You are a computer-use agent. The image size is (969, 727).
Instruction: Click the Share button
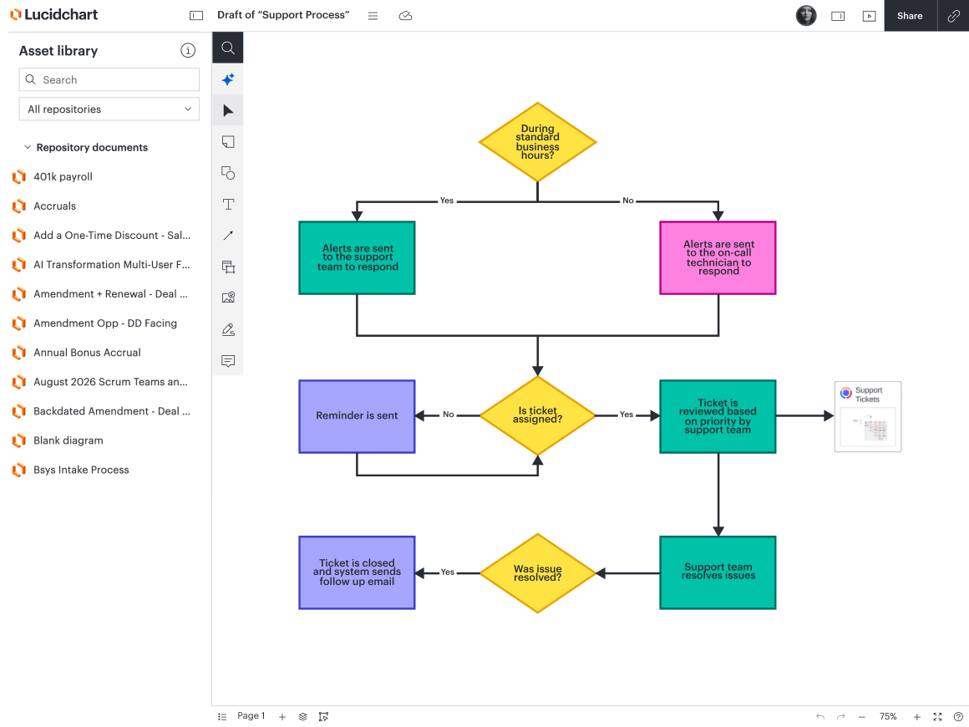point(910,15)
